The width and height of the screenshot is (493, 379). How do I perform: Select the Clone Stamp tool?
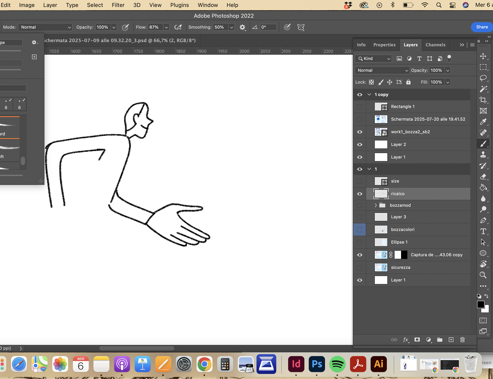point(483,155)
